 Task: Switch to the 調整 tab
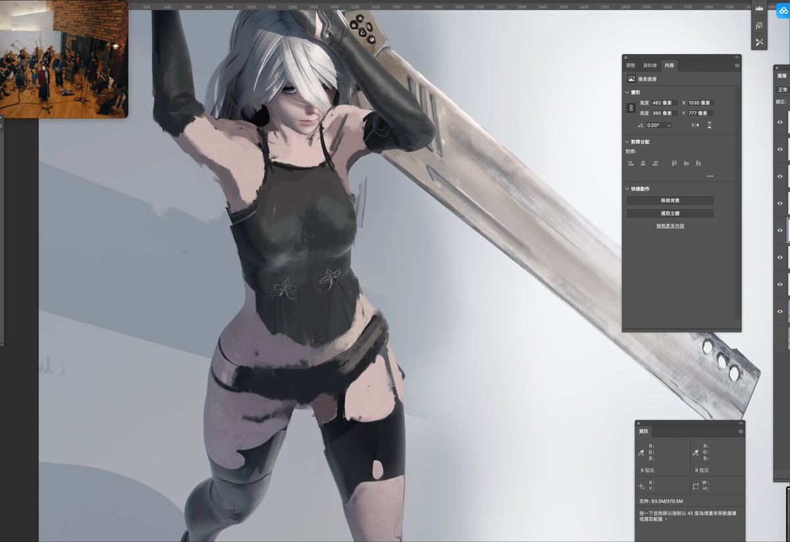click(631, 66)
